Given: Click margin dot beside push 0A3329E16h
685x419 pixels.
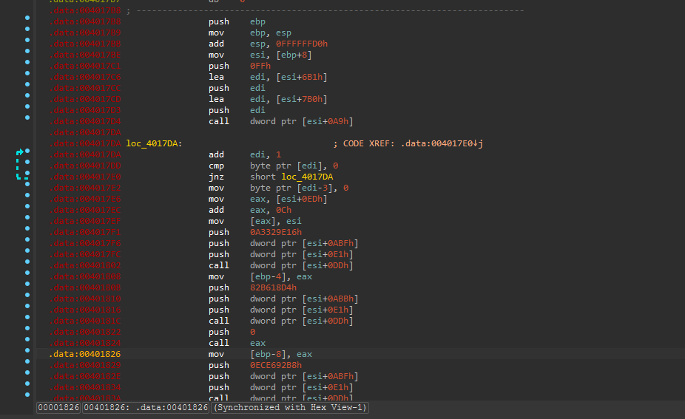Looking at the screenshot, I should point(27,233).
